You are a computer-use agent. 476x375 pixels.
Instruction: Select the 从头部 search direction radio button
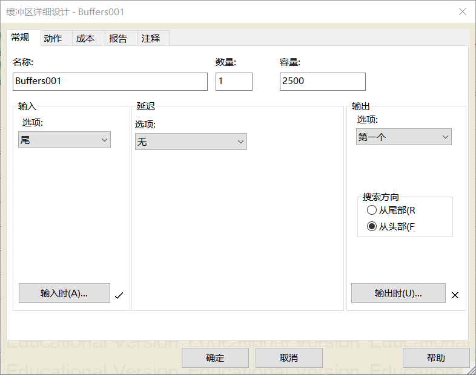(x=372, y=227)
